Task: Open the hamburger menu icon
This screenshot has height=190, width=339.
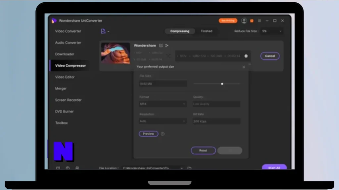Action: pos(260,21)
